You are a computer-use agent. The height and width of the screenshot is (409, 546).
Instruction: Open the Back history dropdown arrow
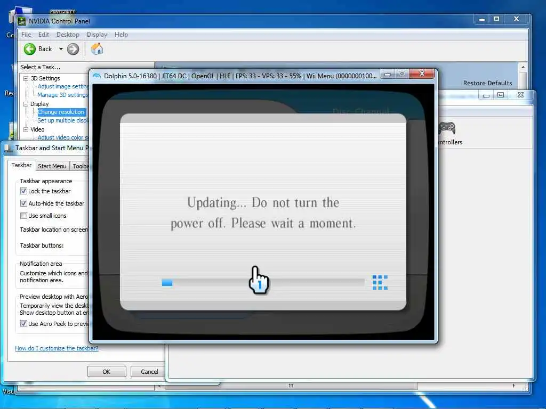coord(61,49)
